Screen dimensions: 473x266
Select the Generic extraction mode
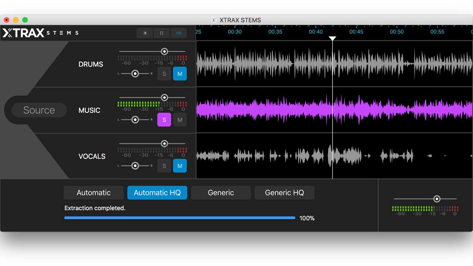pyautogui.click(x=221, y=192)
